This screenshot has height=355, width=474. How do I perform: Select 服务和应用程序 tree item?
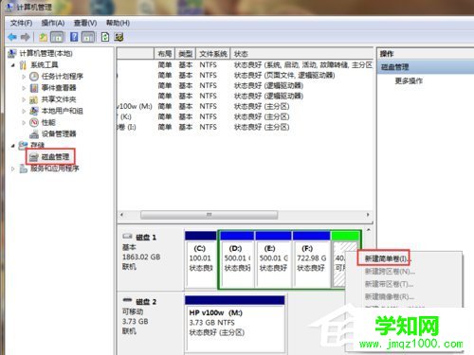click(55, 169)
